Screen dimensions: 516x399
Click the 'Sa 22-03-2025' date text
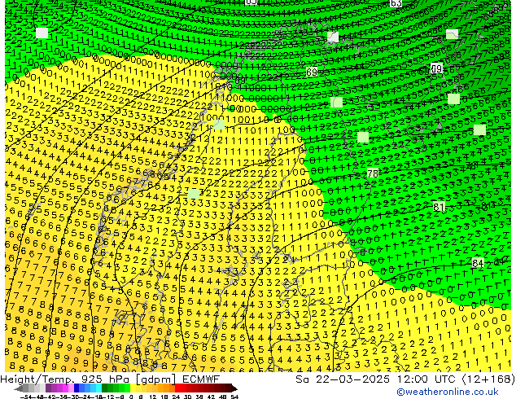(x=343, y=379)
